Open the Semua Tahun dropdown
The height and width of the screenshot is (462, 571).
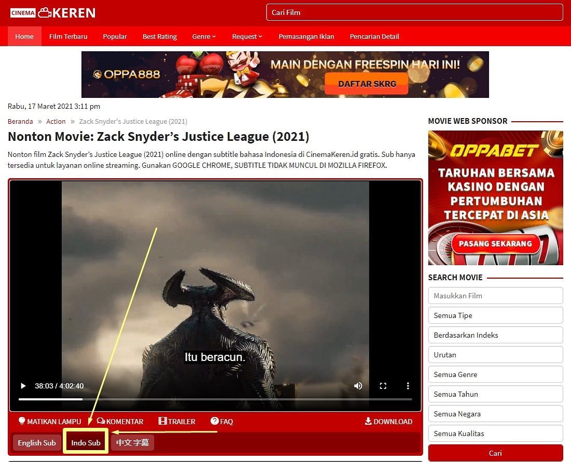[495, 394]
